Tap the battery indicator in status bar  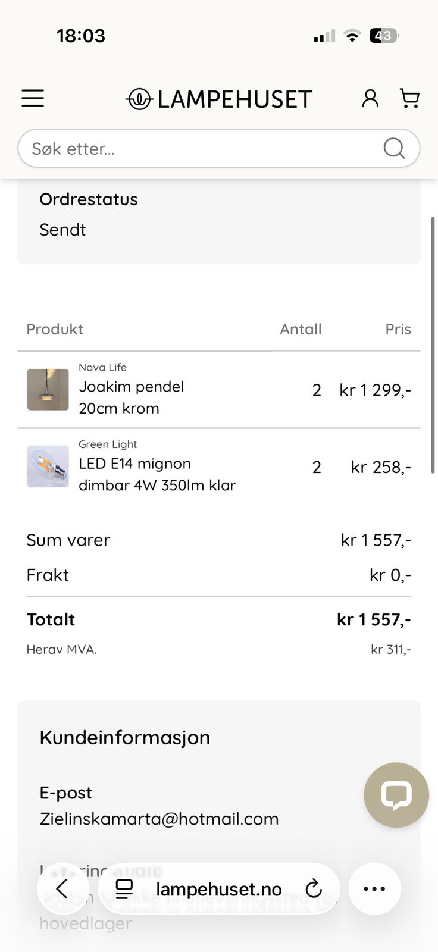point(383,36)
